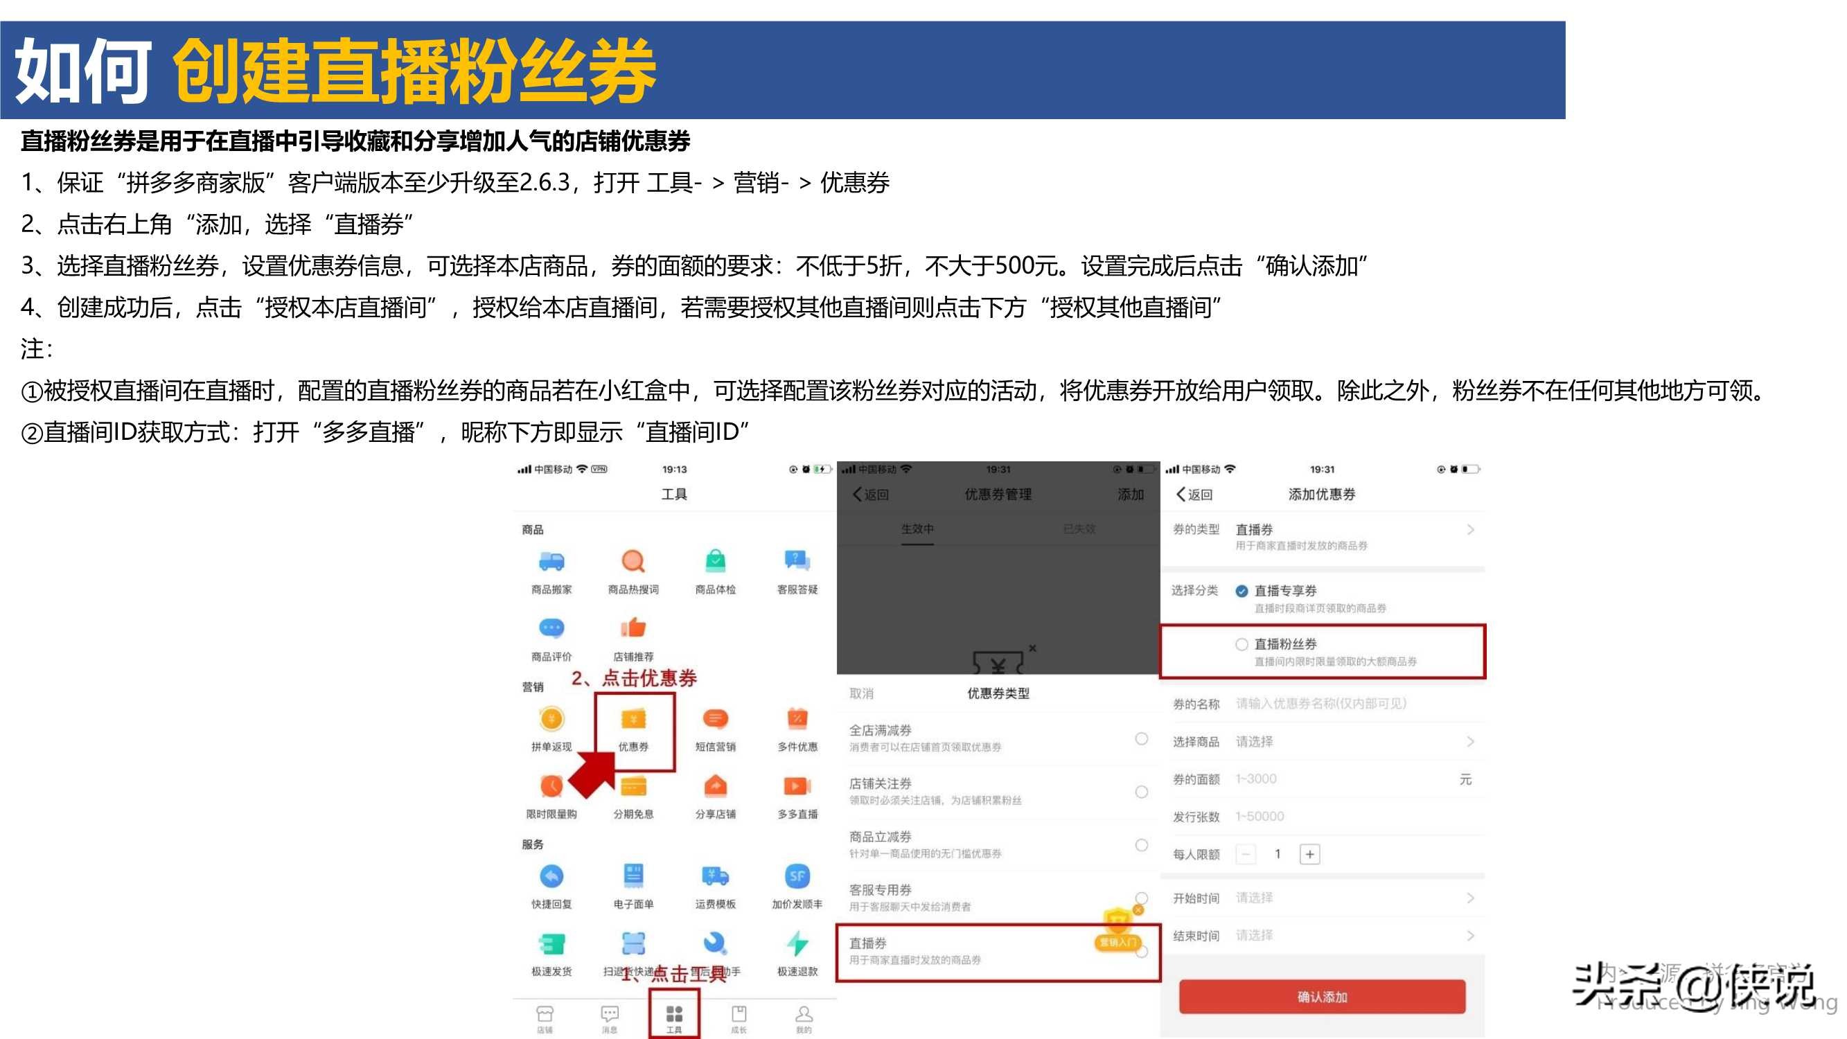Tap the 电子面单 icon
The image size is (1847, 1039).
click(633, 876)
